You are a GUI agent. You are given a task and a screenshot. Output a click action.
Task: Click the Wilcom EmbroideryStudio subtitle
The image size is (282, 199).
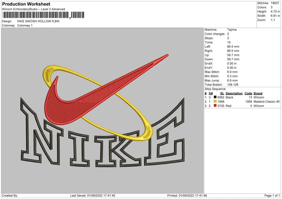pos(33,9)
